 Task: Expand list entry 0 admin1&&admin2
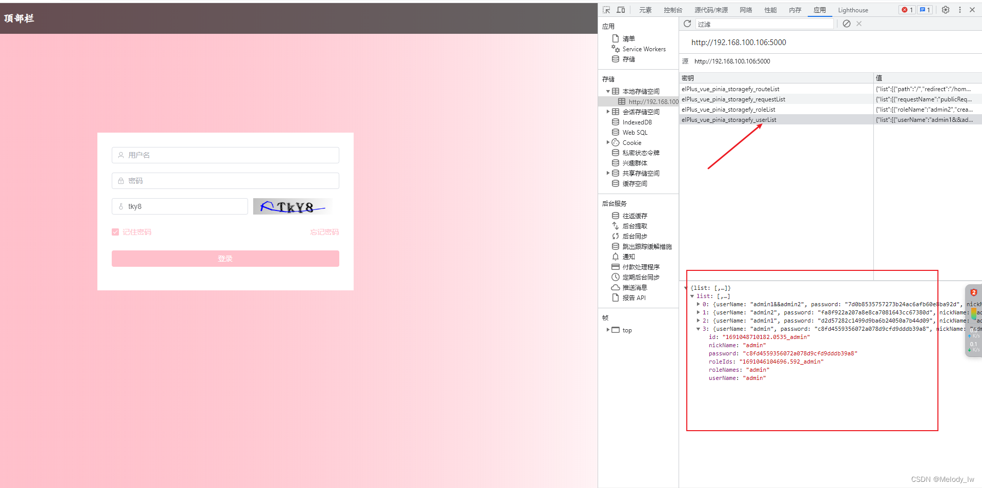pos(698,304)
